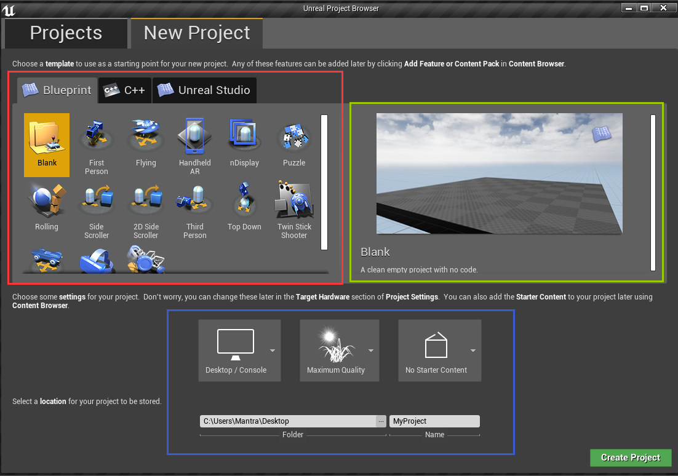Viewport: 678px width, 476px height.
Task: Click the template preview description scrollbar
Action: tap(653, 192)
